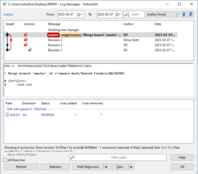Image resolution: width=198 pixels, height=174 pixels.
Task: Open the From date calendar picker
Action: point(80,14)
